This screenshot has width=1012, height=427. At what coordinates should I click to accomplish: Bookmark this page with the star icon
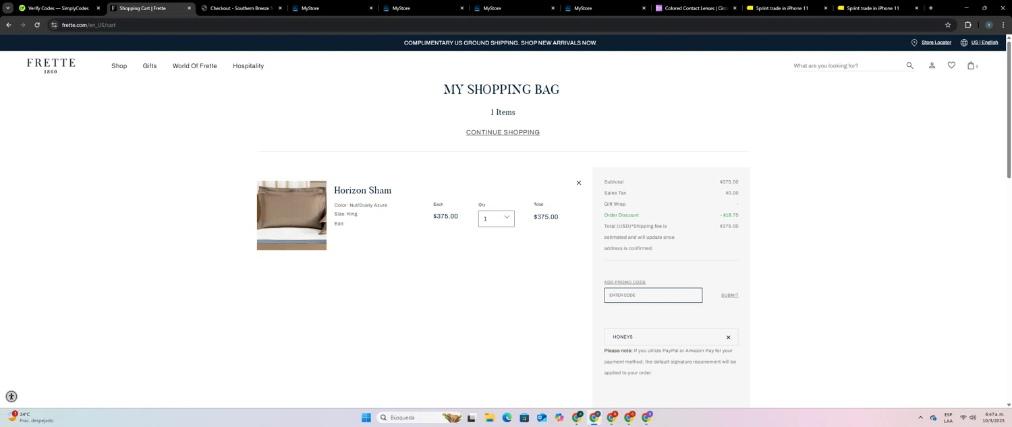click(x=948, y=25)
